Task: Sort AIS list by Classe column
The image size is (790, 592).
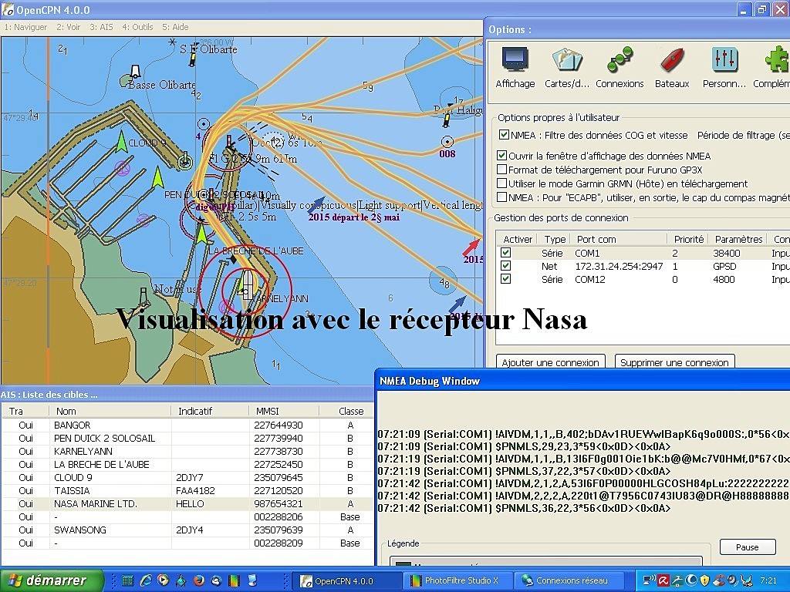Action: tap(348, 412)
